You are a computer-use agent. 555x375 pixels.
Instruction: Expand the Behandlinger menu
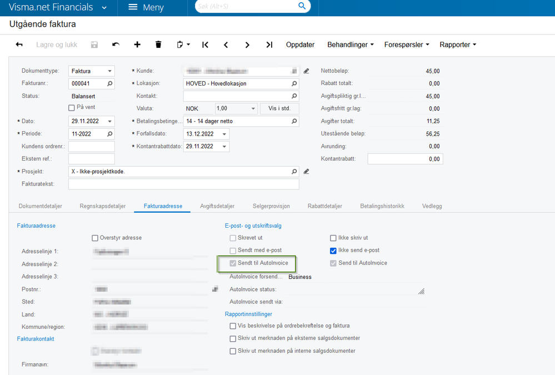[351, 44]
